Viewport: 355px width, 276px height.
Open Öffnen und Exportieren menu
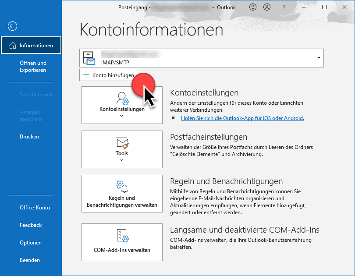tap(33, 67)
